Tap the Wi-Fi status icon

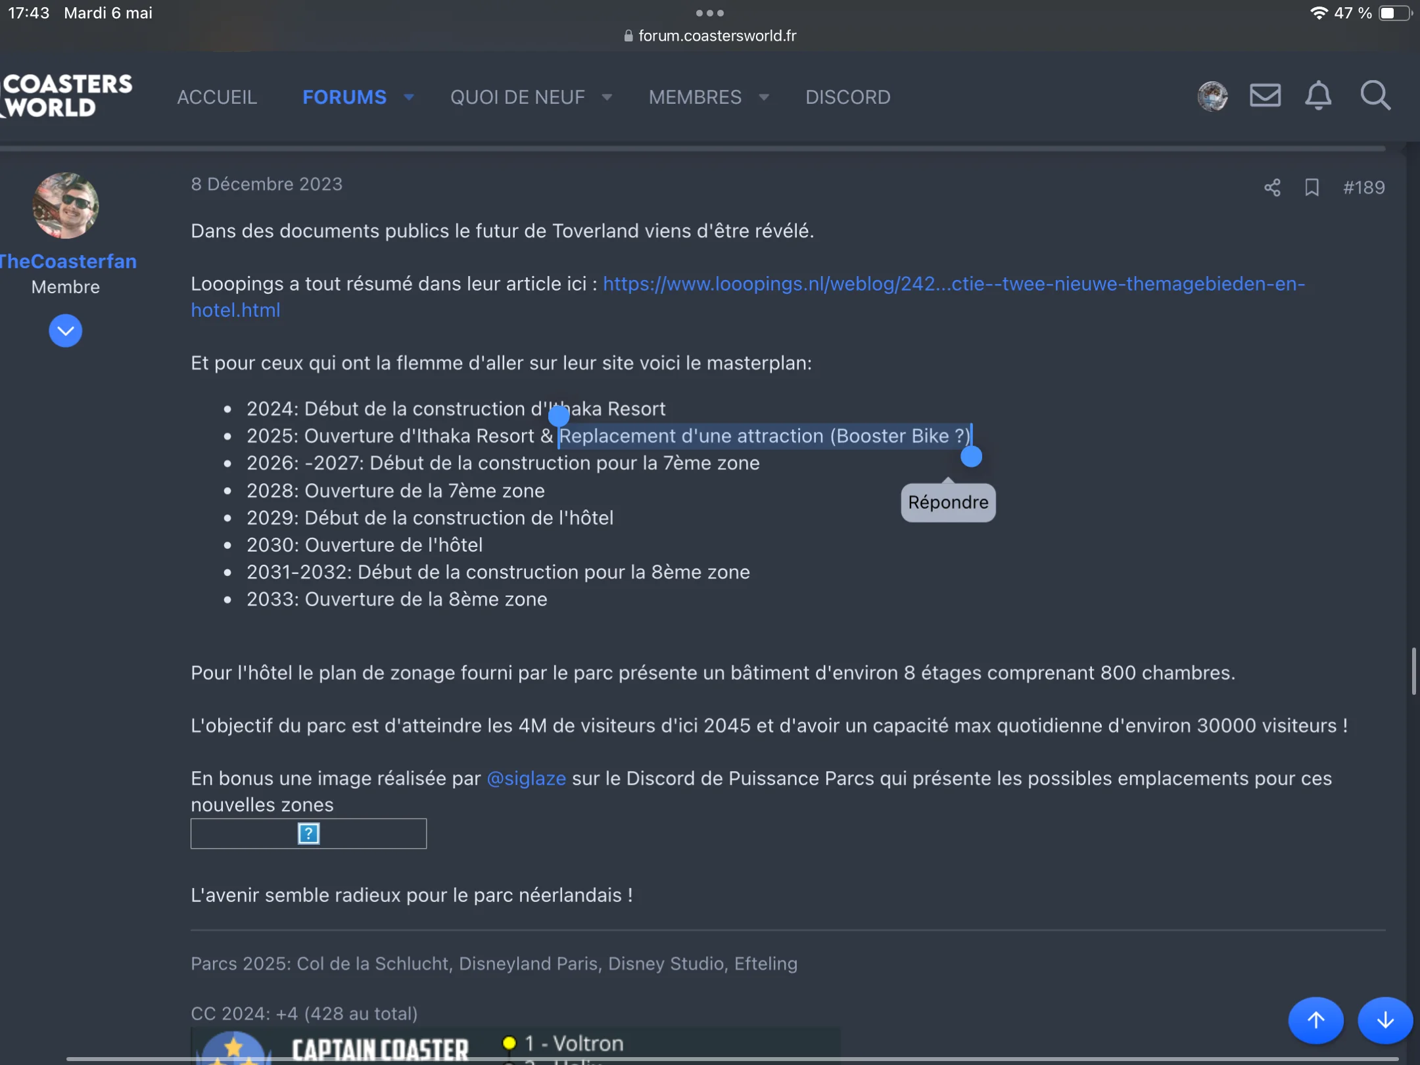click(x=1319, y=13)
